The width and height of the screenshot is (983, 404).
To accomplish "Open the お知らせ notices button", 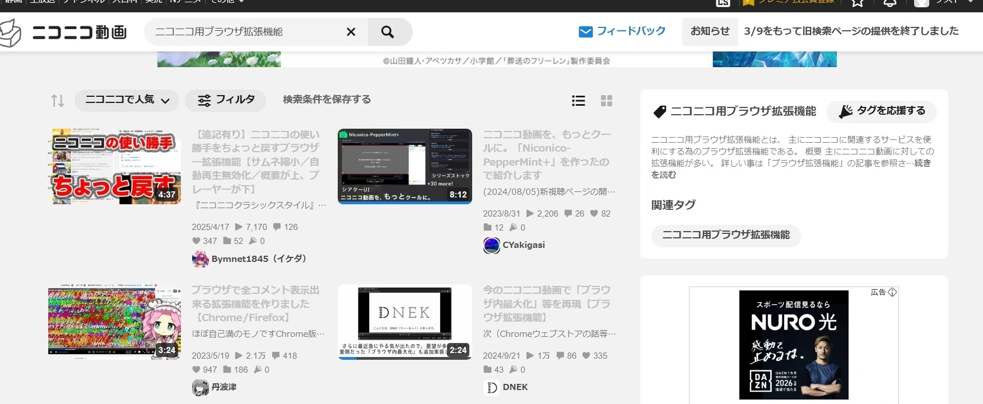I will 710,31.
